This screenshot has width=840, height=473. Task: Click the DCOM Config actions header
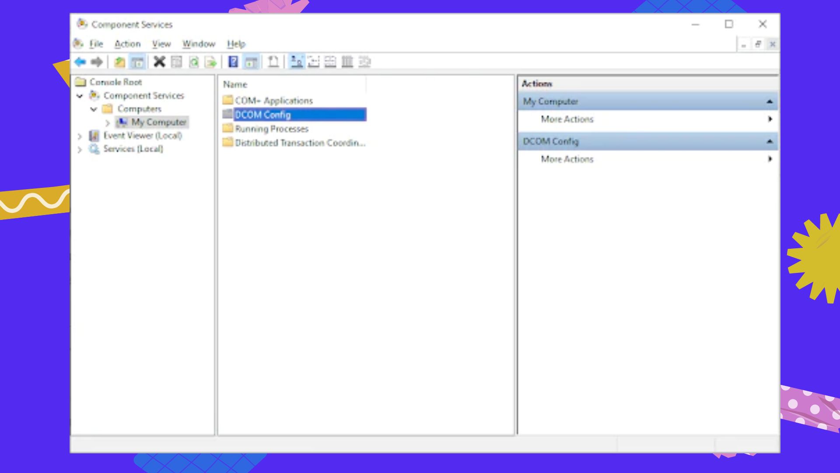pos(648,141)
